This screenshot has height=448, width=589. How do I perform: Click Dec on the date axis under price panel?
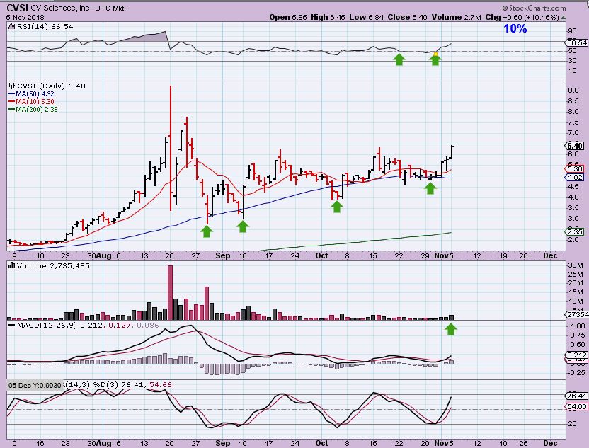pos(550,255)
